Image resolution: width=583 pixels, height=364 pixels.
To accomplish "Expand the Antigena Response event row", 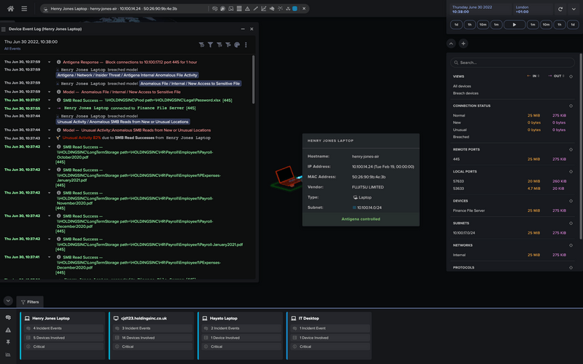I will (50, 63).
